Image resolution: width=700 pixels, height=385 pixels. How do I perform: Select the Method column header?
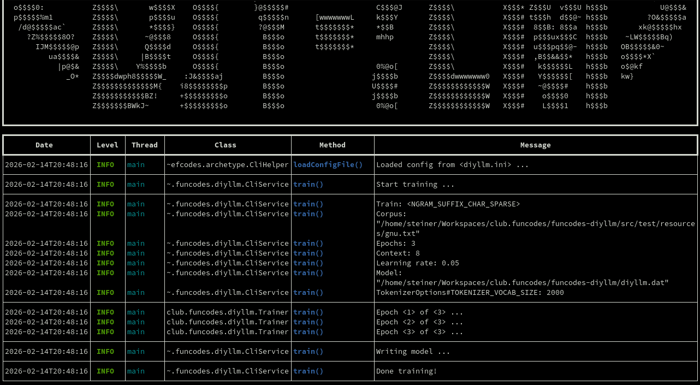point(333,145)
